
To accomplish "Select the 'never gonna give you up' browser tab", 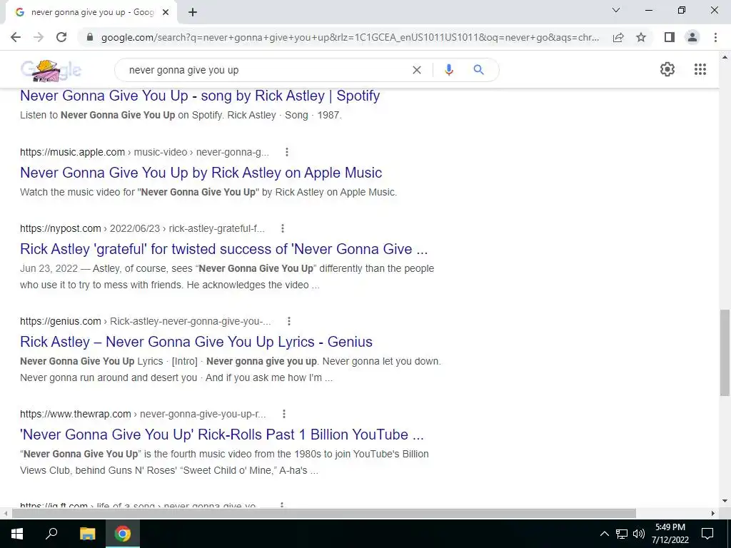I will click(x=91, y=13).
